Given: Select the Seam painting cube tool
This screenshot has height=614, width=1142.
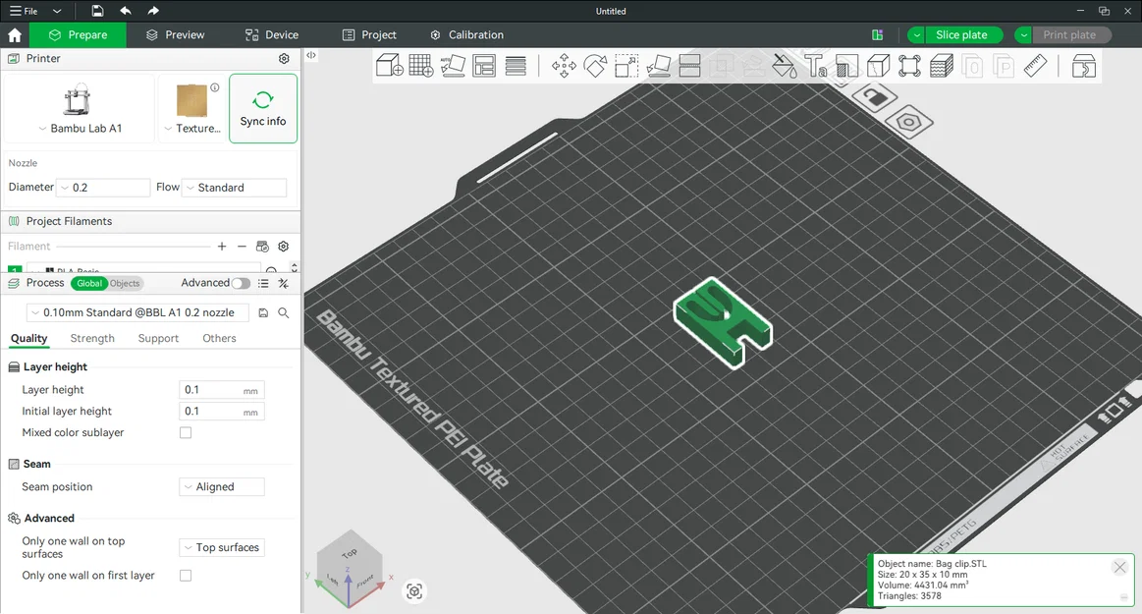Looking at the screenshot, I should click(x=879, y=66).
